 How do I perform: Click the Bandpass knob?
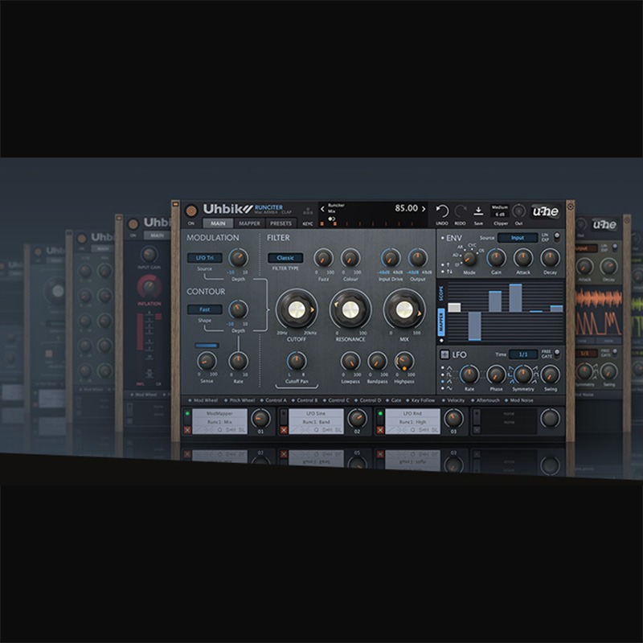click(377, 361)
